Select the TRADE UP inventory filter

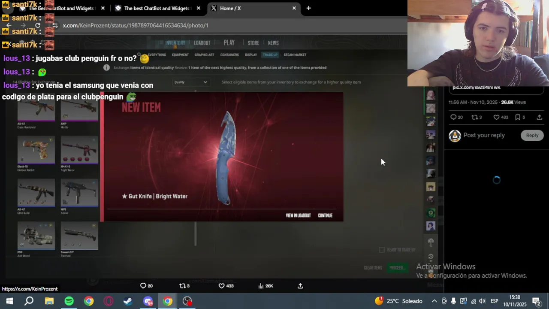click(x=270, y=55)
